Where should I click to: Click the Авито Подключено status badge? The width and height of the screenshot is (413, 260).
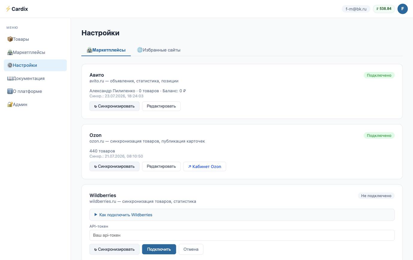click(x=379, y=75)
